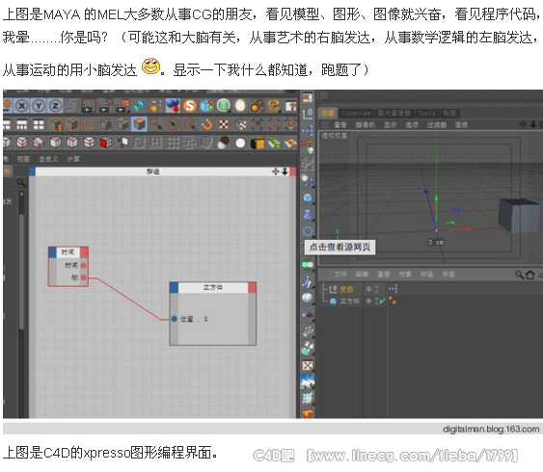Switch to the 图片查看器 tab
The height and width of the screenshot is (472, 543).
(394, 113)
